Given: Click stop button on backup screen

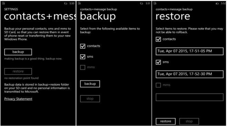Looking at the screenshot, I should [x=90, y=99].
